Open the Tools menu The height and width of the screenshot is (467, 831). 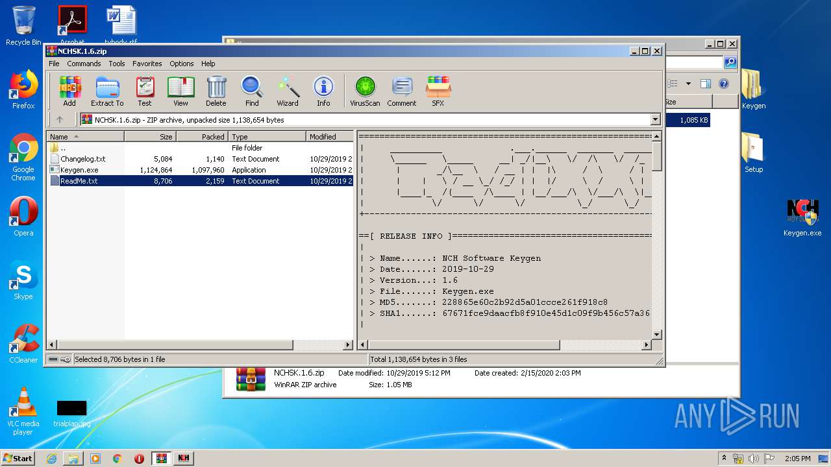117,64
